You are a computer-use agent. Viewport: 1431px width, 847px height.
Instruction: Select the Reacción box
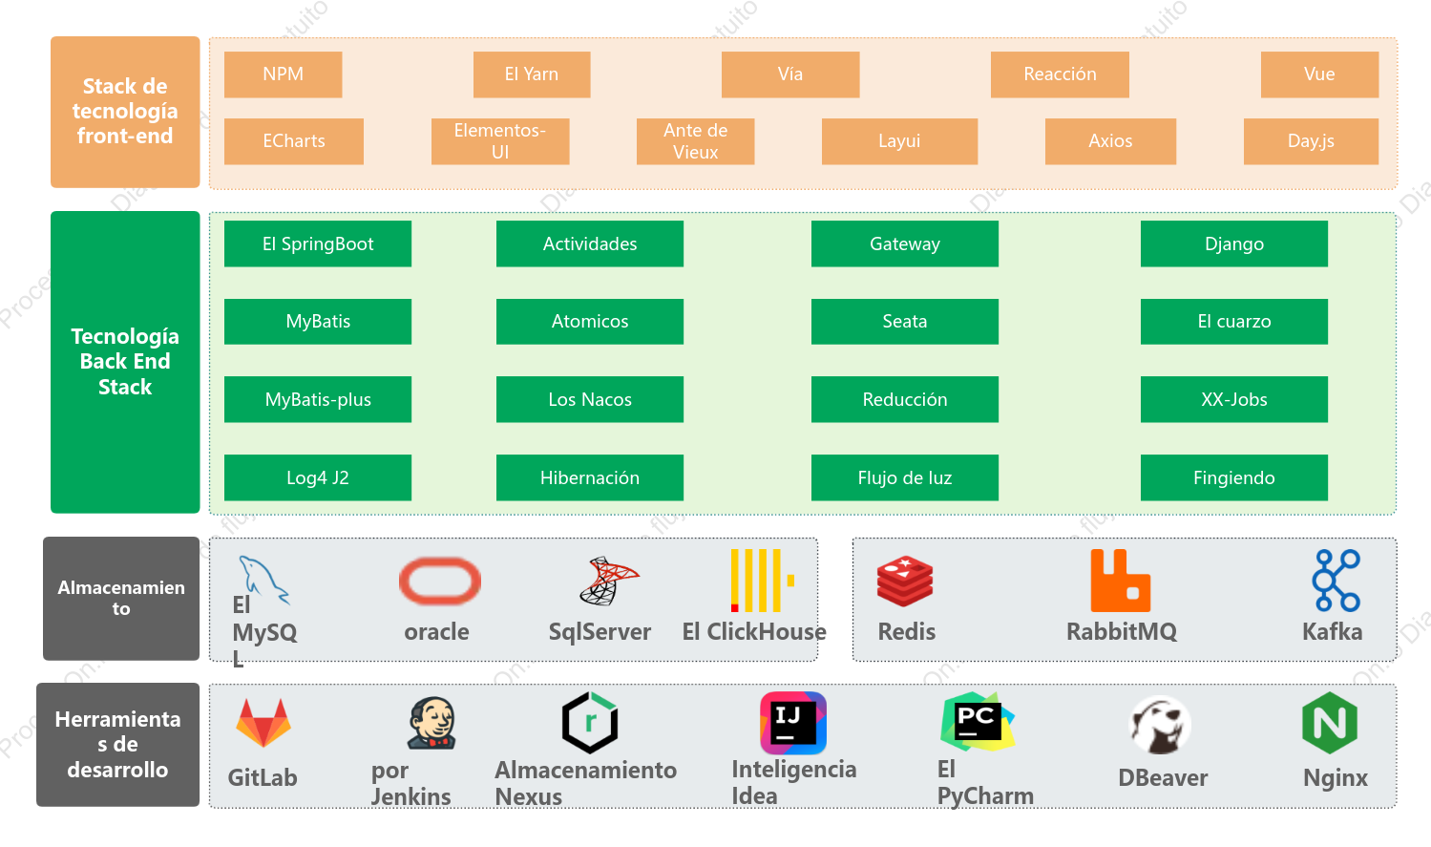tap(1060, 74)
